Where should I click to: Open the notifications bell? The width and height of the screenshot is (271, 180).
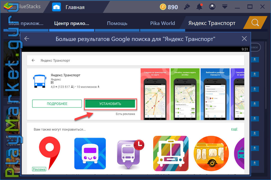pos(199,7)
